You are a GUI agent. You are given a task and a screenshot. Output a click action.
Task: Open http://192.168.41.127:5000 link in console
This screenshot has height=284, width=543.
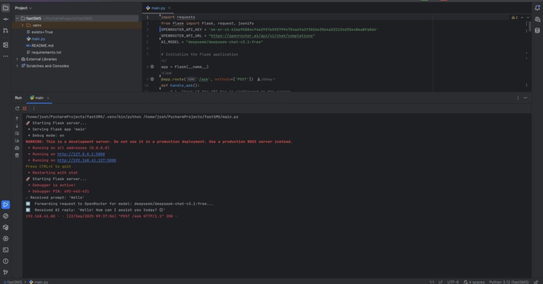(x=87, y=160)
